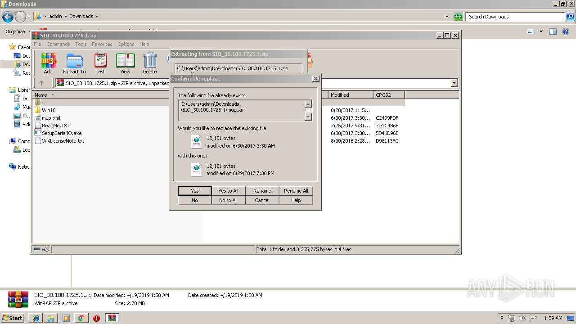
Task: Close the Confirm file replace dialog
Action: 316,79
